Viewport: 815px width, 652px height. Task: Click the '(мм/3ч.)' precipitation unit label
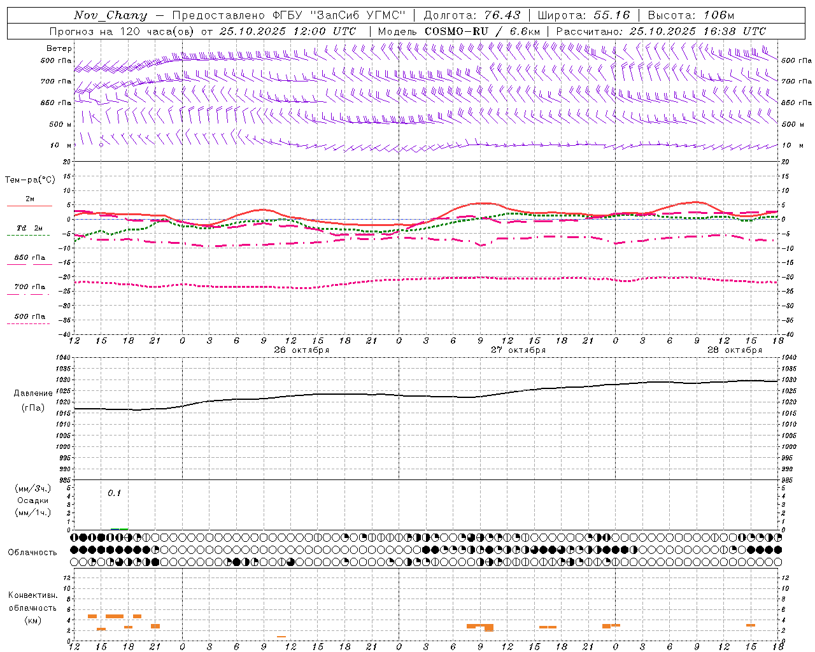(x=33, y=488)
